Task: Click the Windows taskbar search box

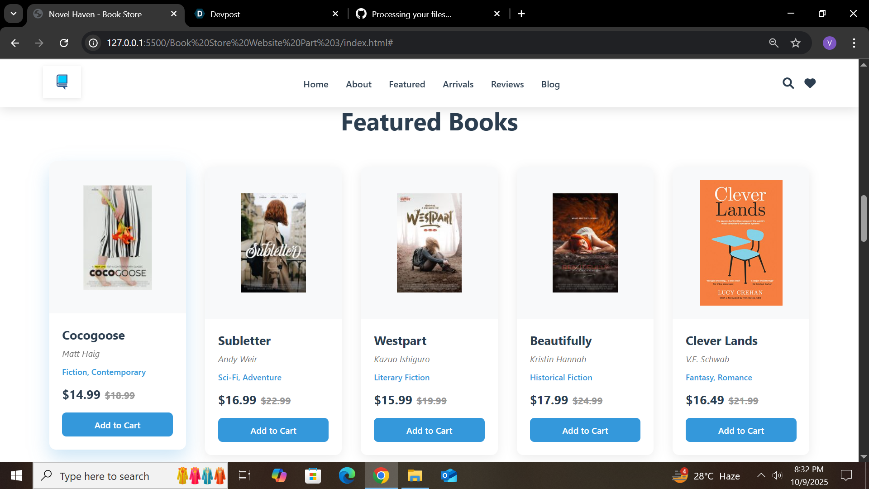Action: click(130, 475)
